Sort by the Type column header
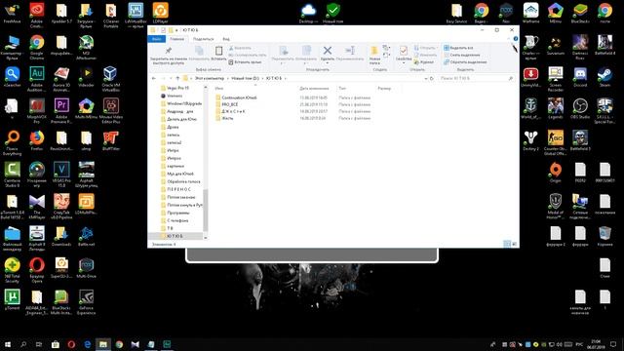The height and width of the screenshot is (351, 624). point(342,89)
